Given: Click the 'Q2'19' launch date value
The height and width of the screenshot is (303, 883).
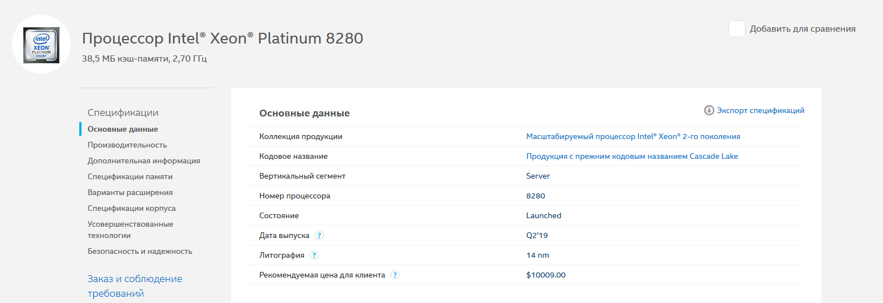Looking at the screenshot, I should coord(537,235).
